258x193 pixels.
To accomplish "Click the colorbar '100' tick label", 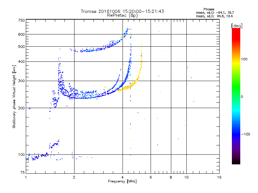I will [244, 59].
